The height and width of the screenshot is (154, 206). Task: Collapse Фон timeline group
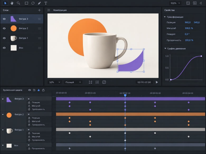tap(3, 145)
